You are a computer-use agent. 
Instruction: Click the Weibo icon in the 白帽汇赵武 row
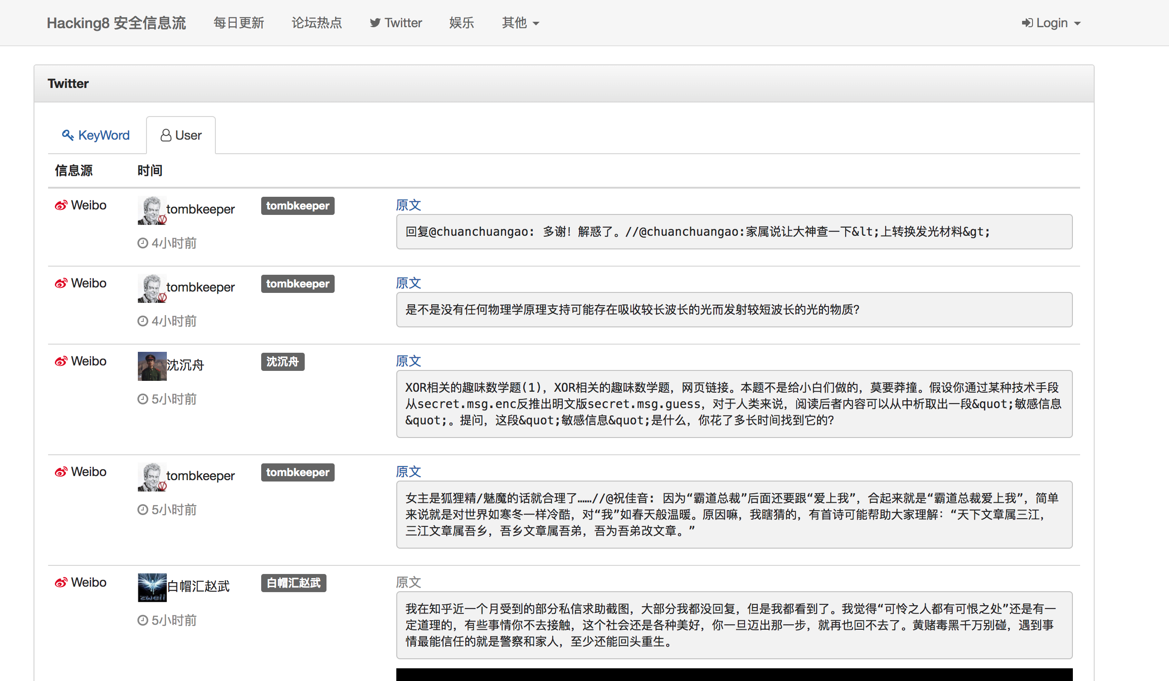click(x=61, y=582)
